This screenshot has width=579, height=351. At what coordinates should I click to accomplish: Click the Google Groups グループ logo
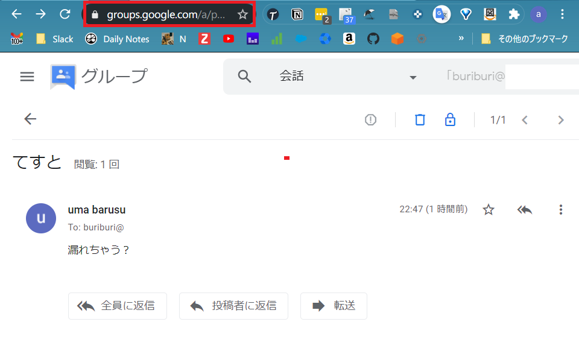click(99, 77)
